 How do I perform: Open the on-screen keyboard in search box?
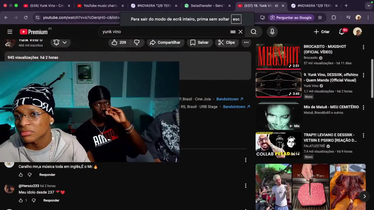(233, 32)
